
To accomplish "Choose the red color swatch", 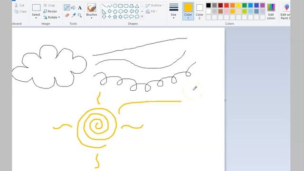I will click(x=227, y=5).
